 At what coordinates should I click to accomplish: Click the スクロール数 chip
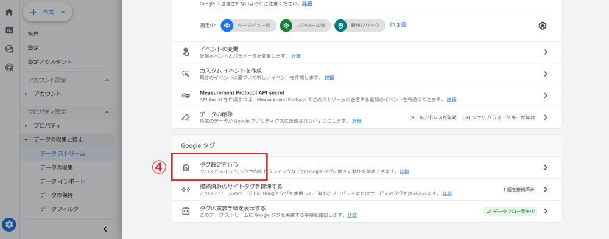[x=306, y=26]
